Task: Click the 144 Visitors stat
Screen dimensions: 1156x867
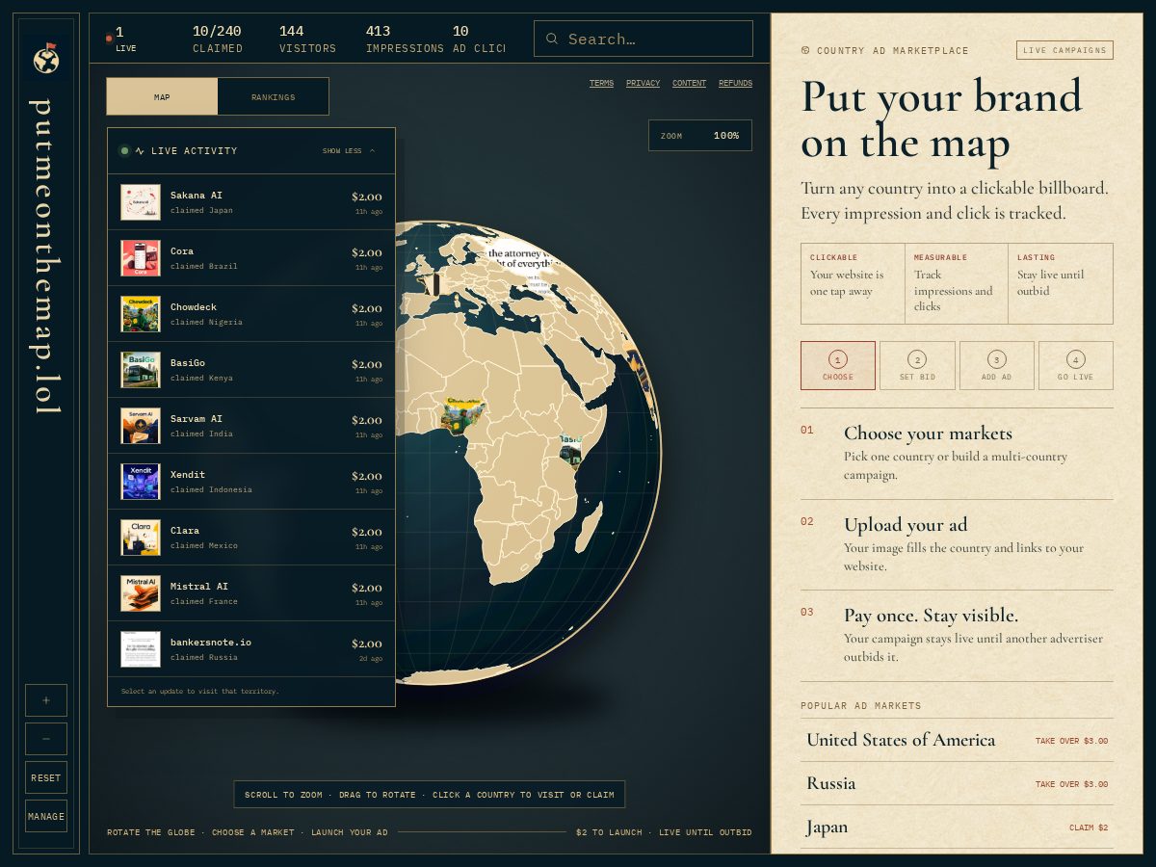Action: pyautogui.click(x=308, y=39)
